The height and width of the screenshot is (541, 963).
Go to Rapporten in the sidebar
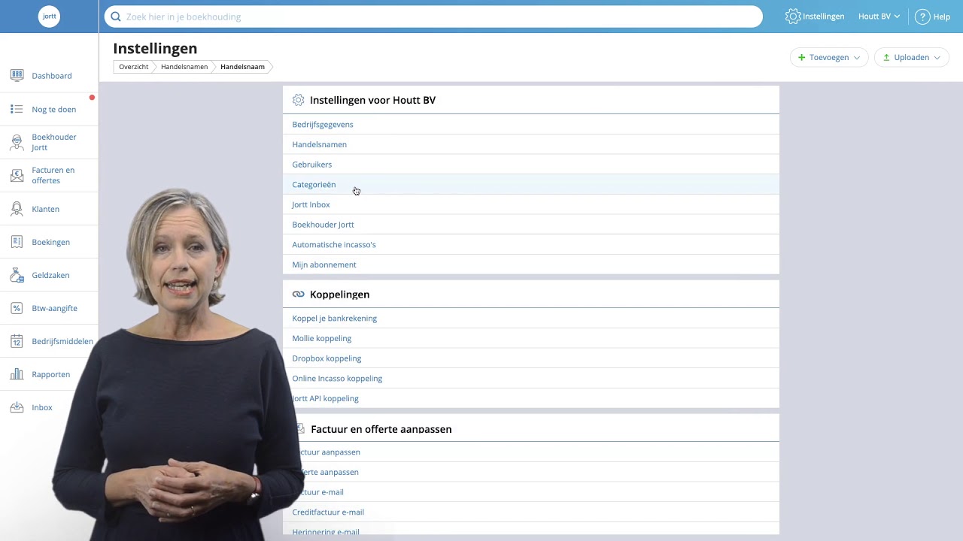[51, 374]
